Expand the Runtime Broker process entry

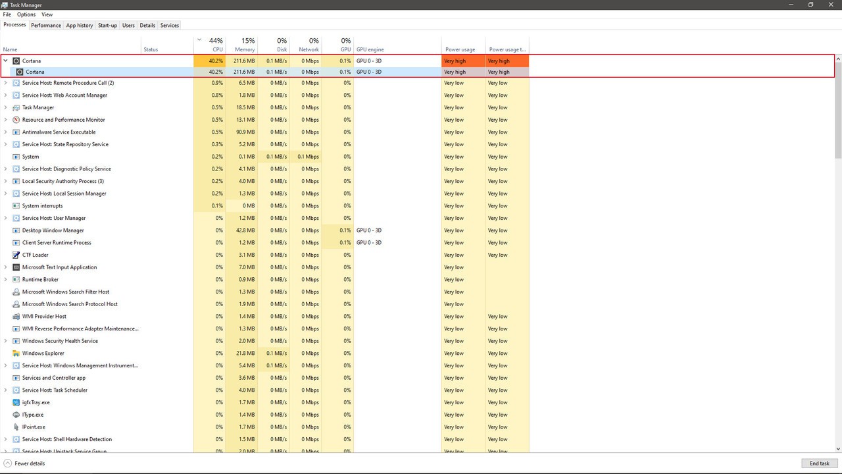click(6, 280)
